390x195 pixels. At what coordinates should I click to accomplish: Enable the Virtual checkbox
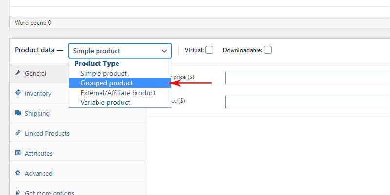coord(209,50)
